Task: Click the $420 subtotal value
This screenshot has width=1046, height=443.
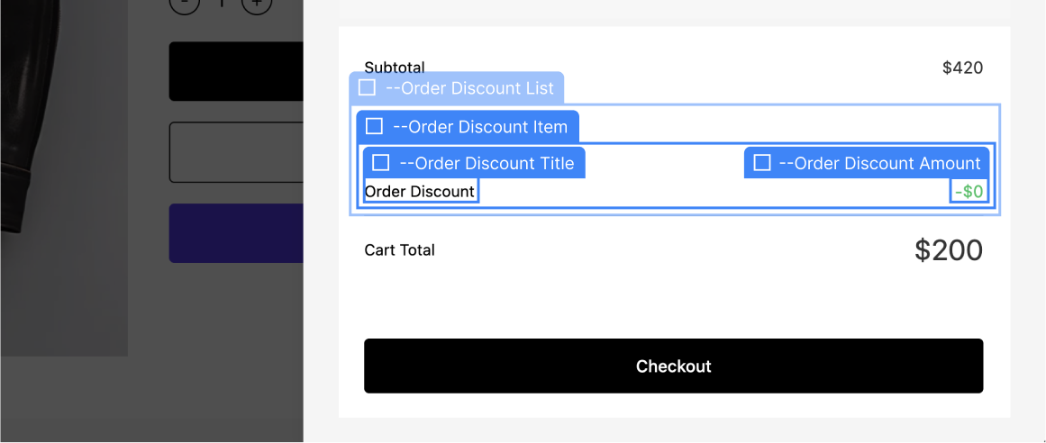Action: (x=962, y=68)
